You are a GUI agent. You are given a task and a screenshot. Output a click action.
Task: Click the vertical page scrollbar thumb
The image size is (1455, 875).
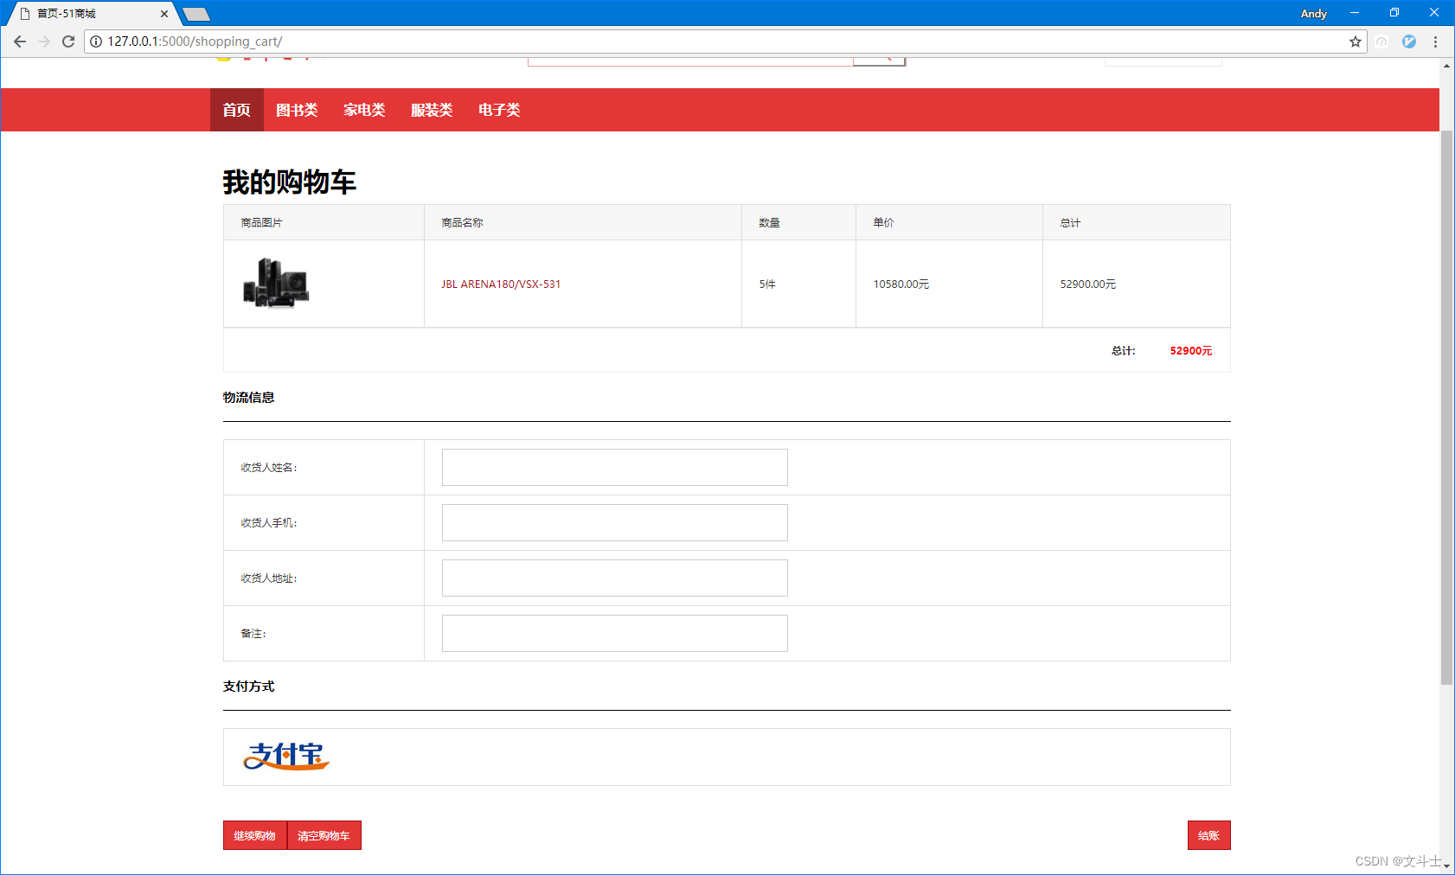coord(1446,406)
